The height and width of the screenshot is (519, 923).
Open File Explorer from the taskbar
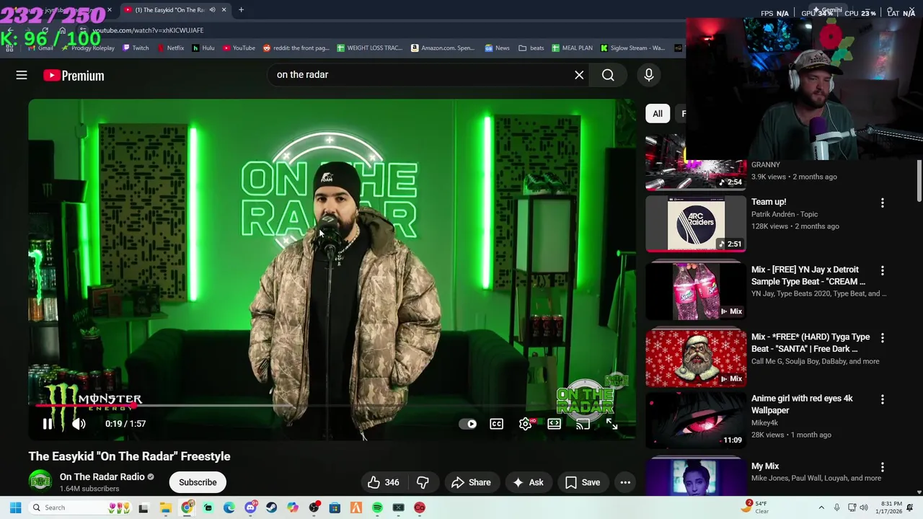(165, 507)
